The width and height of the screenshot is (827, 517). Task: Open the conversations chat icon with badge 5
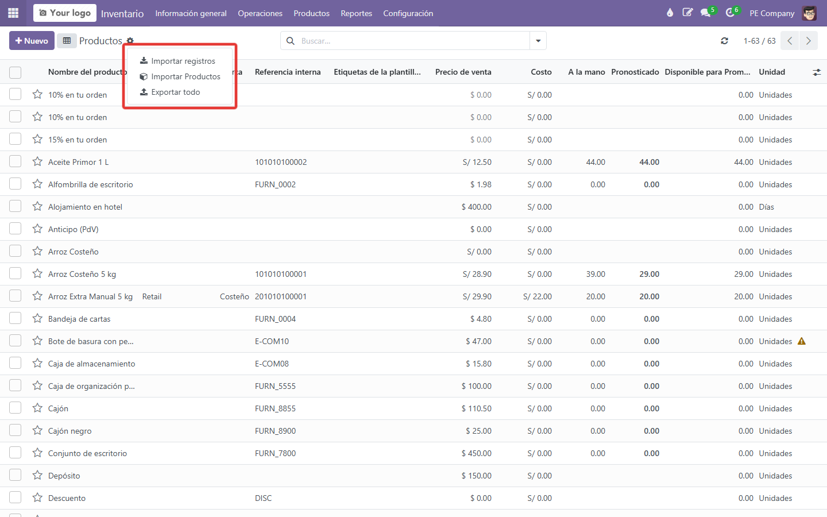(706, 13)
